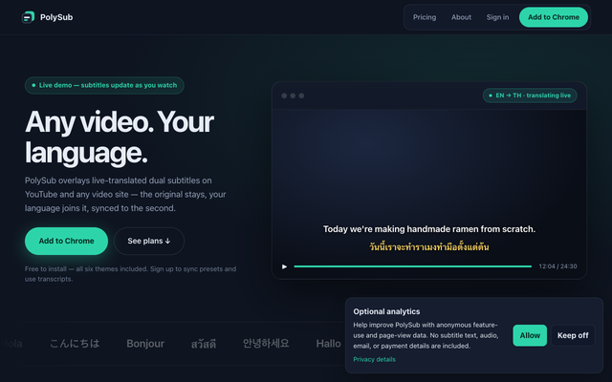This screenshot has height=382, width=612.
Task: Open the Privacy details link
Action: (374, 359)
